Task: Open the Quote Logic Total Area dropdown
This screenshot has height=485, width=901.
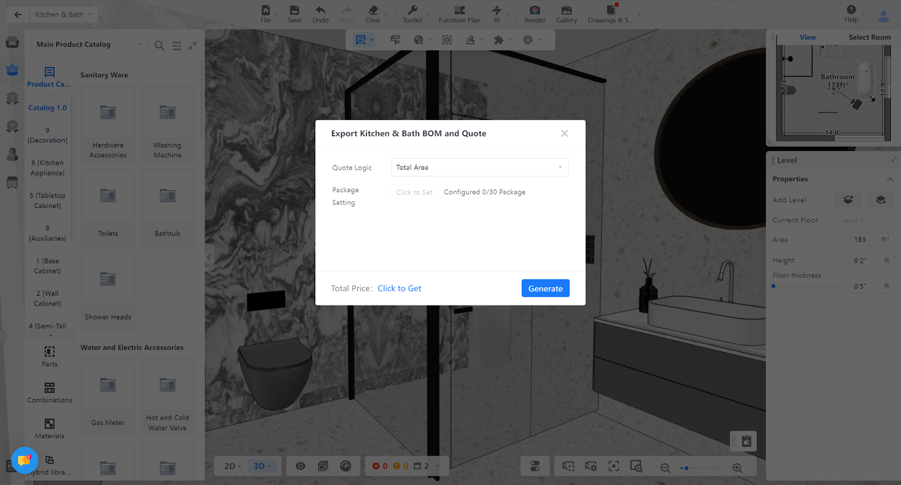Action: coord(479,167)
